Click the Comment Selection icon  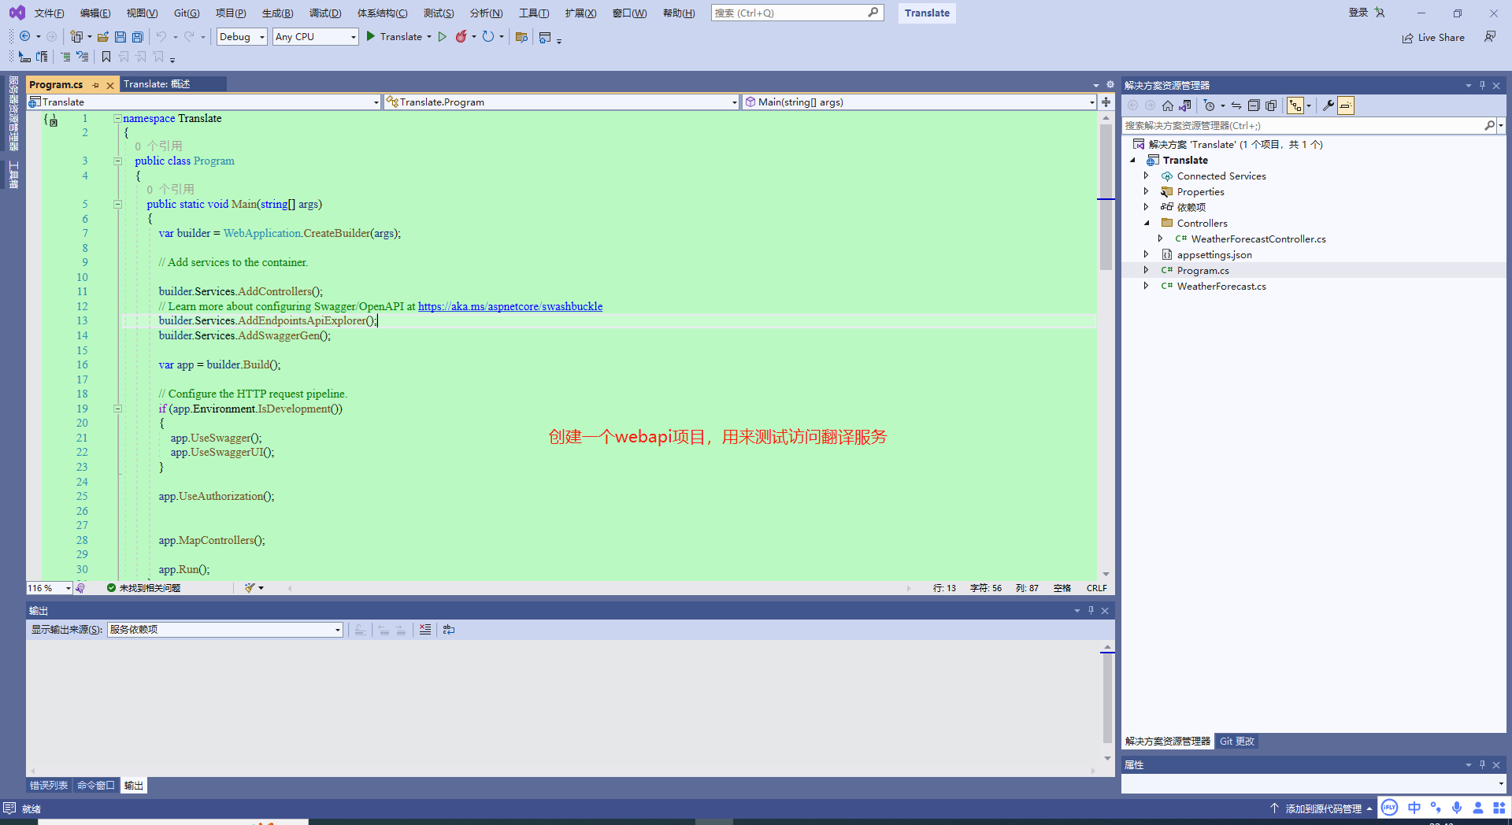pyautogui.click(x=65, y=57)
